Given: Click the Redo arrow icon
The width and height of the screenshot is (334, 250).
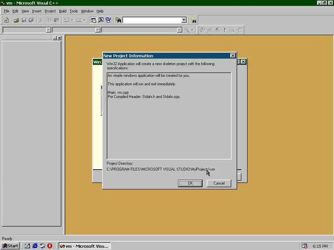Looking at the screenshot, I should coord(79,20).
